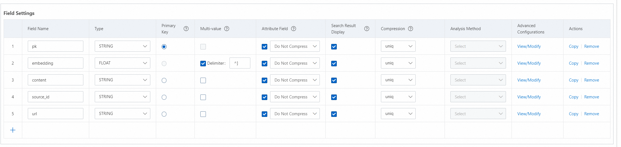Click the Search Result Display help icon
621x147 pixels.
tap(367, 29)
